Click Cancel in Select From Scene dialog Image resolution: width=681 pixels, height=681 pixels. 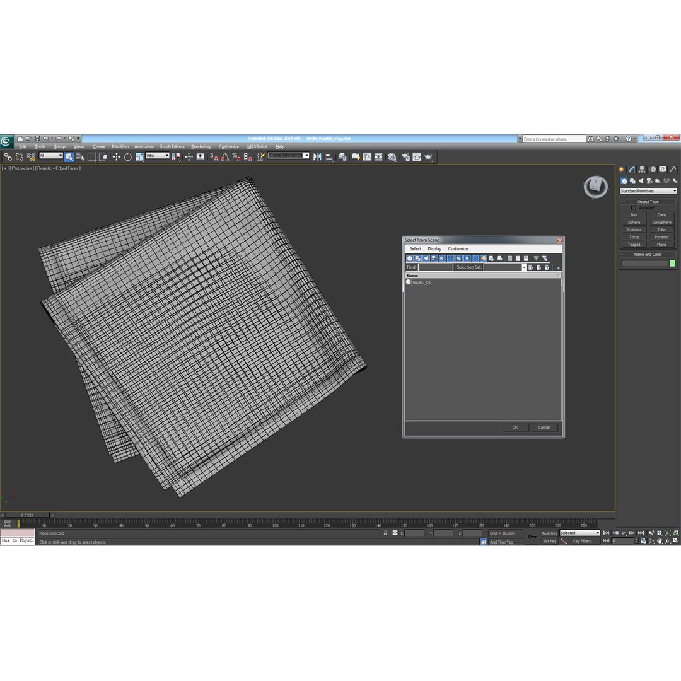544,428
